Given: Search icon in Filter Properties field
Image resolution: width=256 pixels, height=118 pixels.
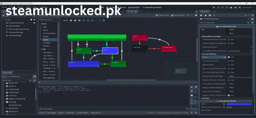Looking at the screenshot, I should (248, 23).
